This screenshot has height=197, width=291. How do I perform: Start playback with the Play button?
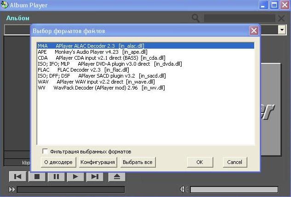click(75, 176)
